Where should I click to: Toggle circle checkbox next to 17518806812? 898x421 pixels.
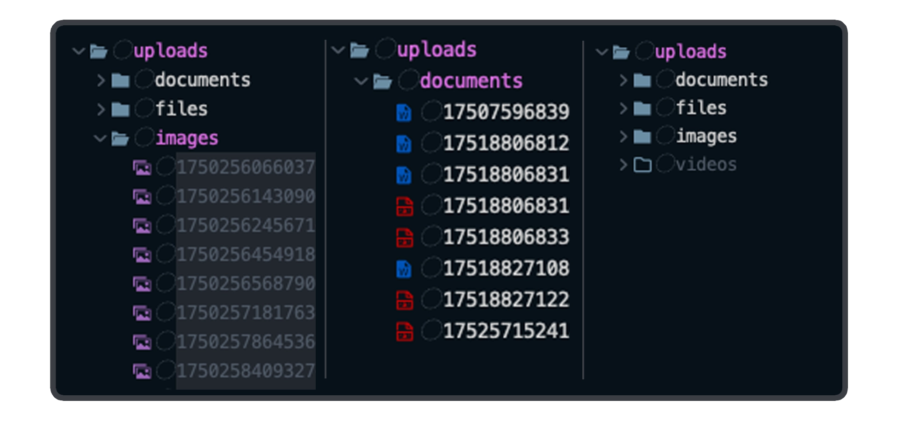pyautogui.click(x=431, y=143)
